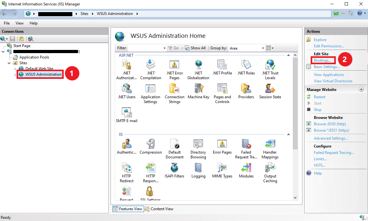Open Connection Strings feature

click(174, 93)
